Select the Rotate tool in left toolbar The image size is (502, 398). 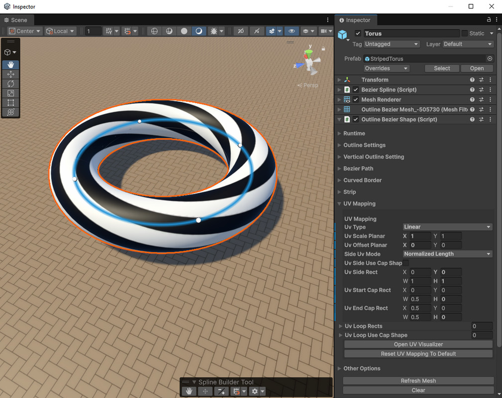[x=10, y=84]
